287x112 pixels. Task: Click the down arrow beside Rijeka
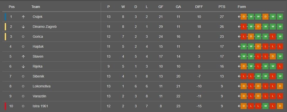(x=23, y=67)
